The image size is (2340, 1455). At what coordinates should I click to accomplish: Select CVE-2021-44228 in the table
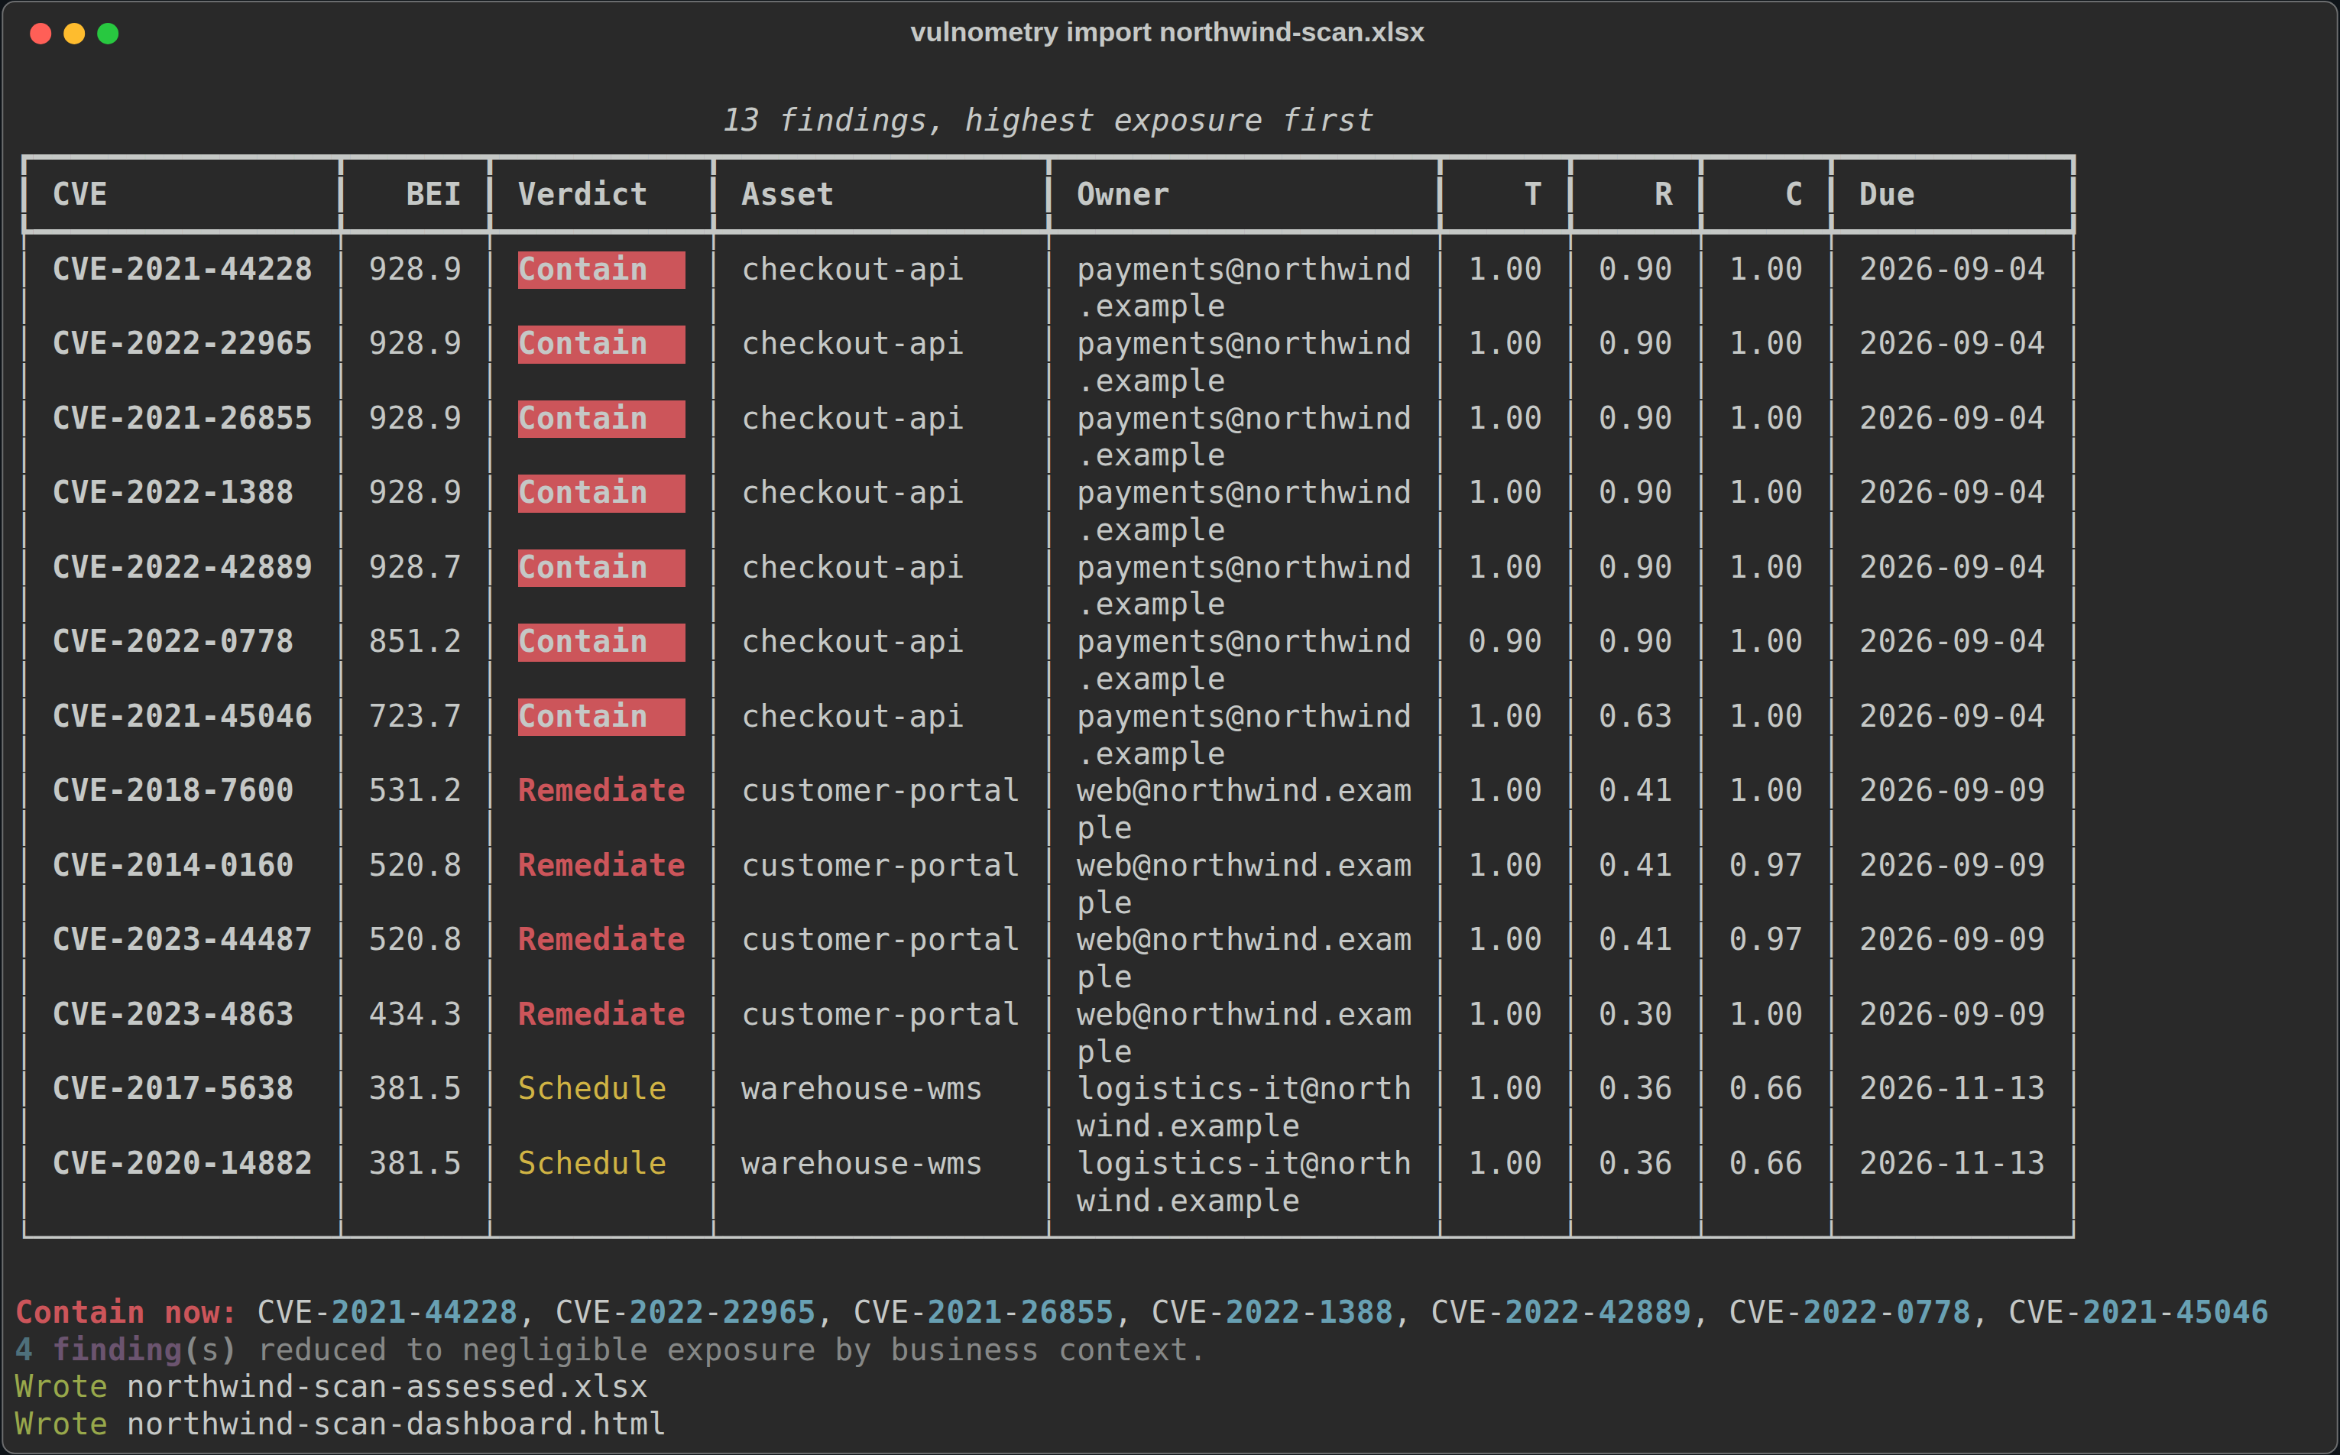click(x=182, y=270)
